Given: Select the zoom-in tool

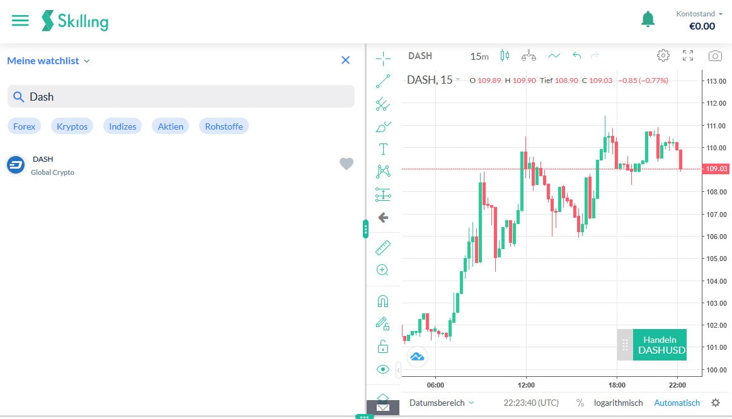Looking at the screenshot, I should pos(383,270).
